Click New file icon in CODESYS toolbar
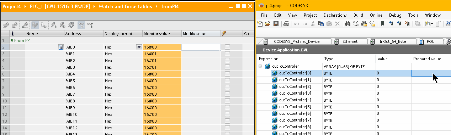451x135 pixels. [260, 24]
